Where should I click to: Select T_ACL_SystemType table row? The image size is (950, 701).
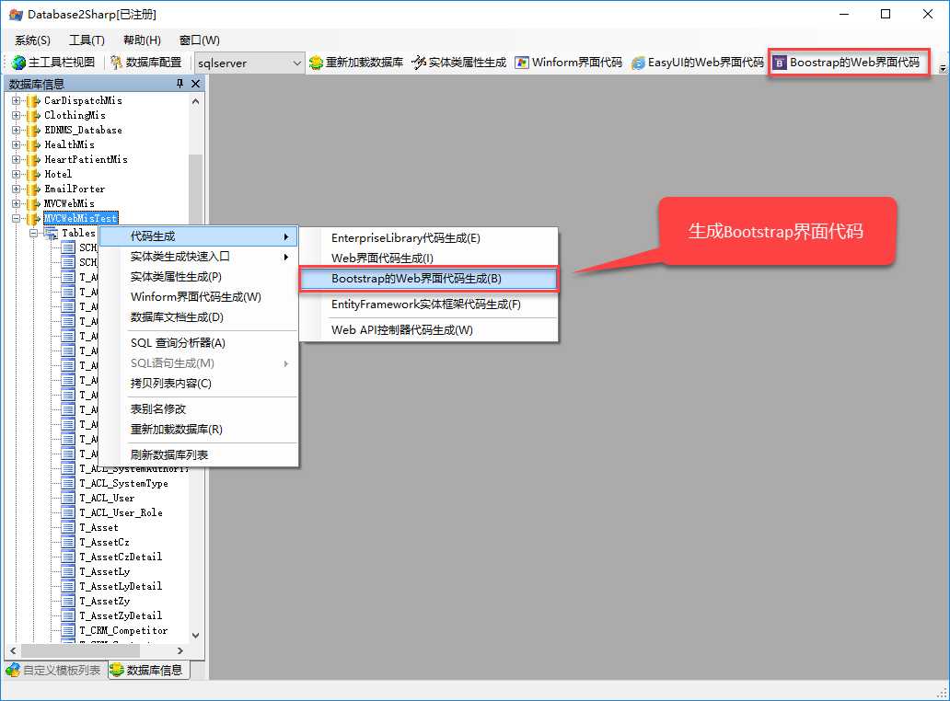pyautogui.click(x=123, y=484)
